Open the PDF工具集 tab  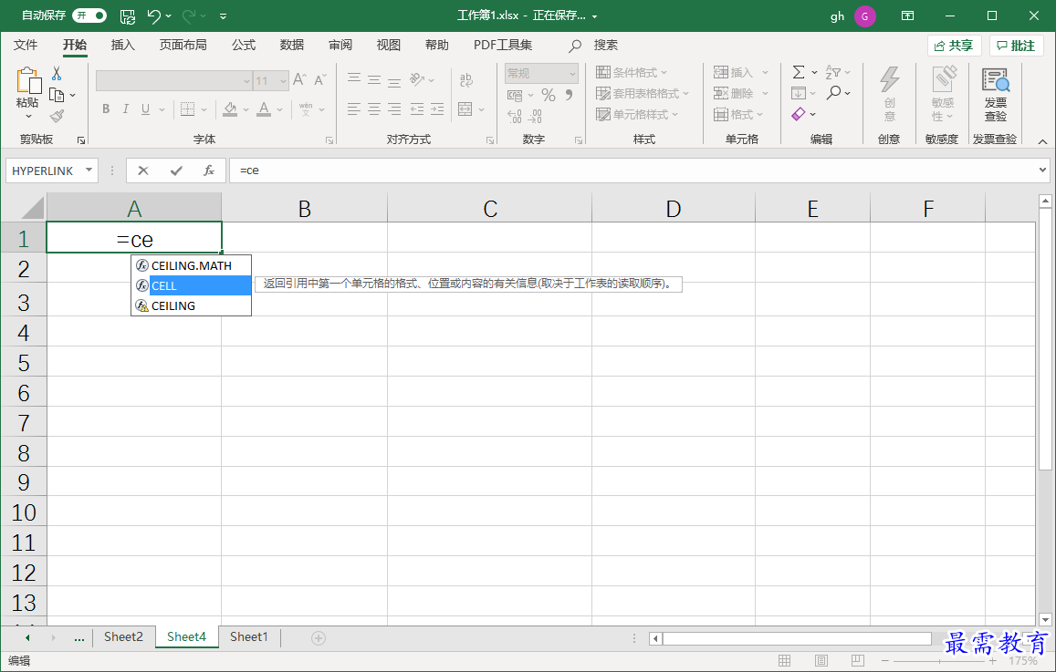click(502, 45)
